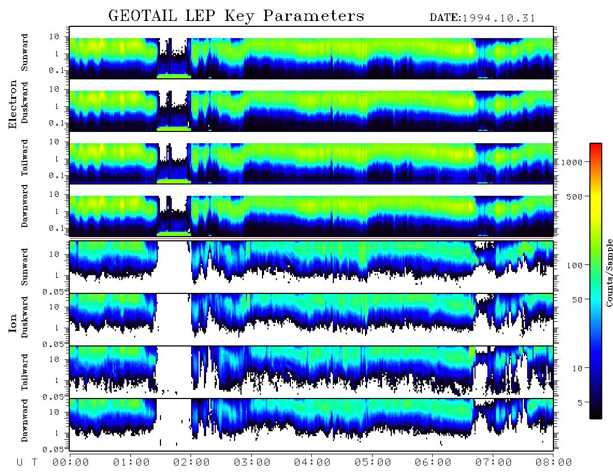Select the Ion "Duskward" axis label

(25, 318)
